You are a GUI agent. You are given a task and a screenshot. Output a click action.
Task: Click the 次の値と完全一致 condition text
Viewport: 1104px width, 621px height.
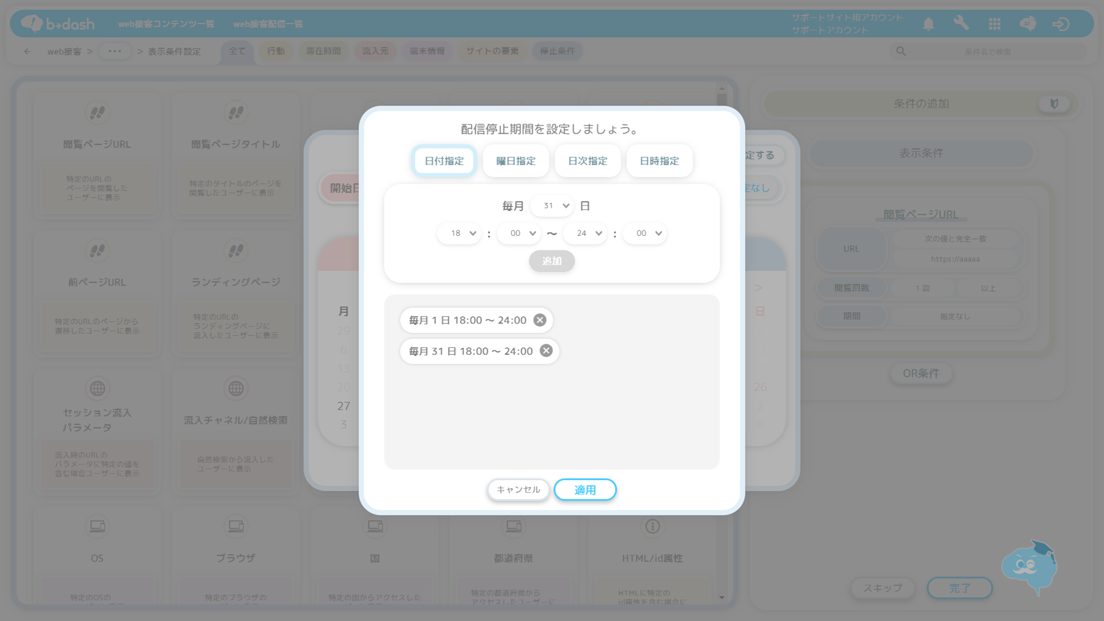[x=956, y=239]
